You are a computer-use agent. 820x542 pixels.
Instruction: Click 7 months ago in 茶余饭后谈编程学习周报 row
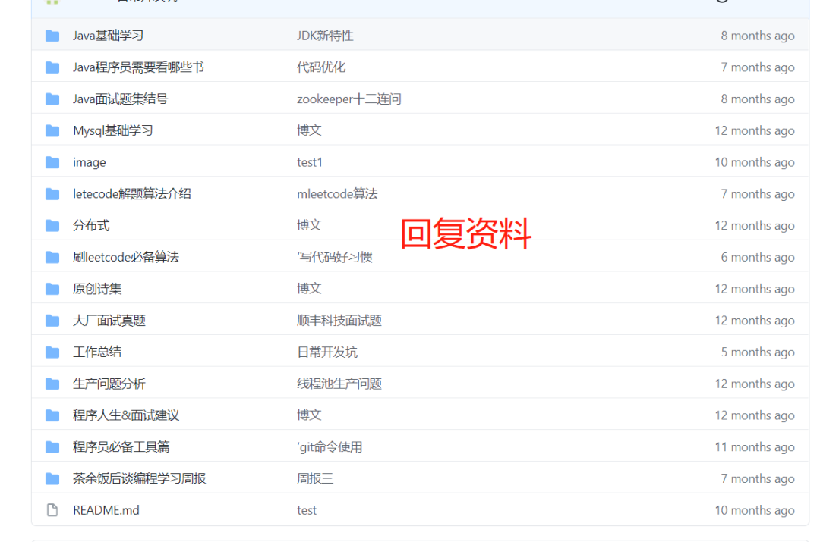pyautogui.click(x=758, y=478)
